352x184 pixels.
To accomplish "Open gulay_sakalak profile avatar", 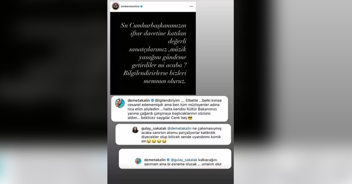I will pyautogui.click(x=135, y=130).
